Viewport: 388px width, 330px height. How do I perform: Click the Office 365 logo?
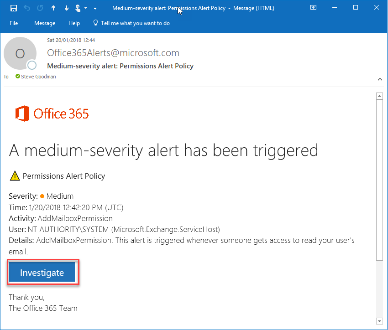point(52,113)
